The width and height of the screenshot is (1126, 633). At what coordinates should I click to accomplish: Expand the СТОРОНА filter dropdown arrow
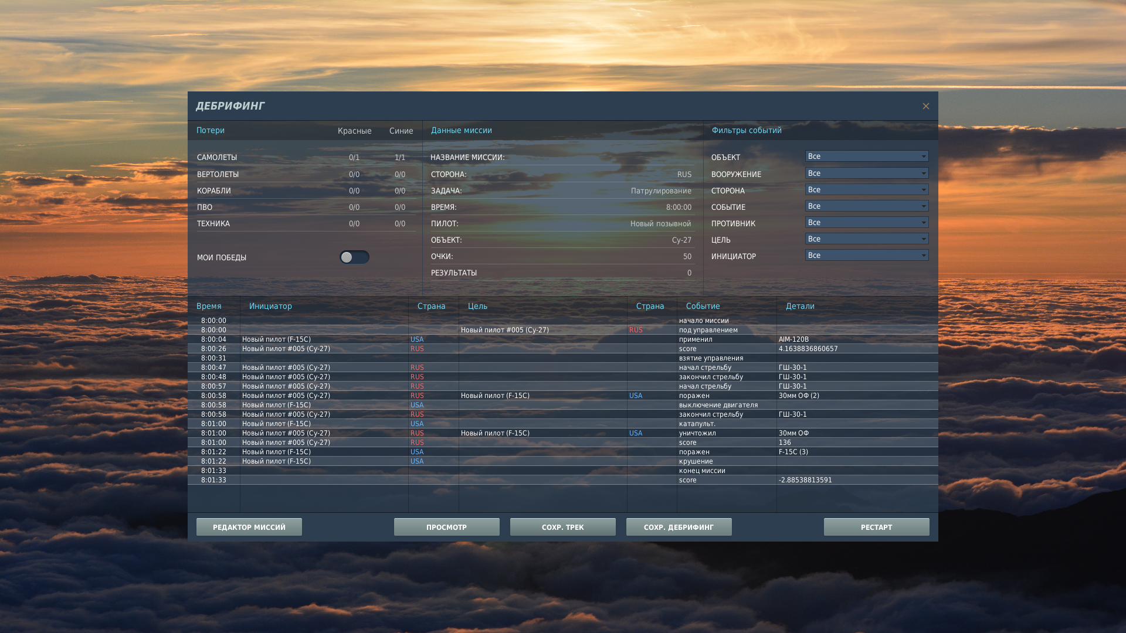point(924,189)
